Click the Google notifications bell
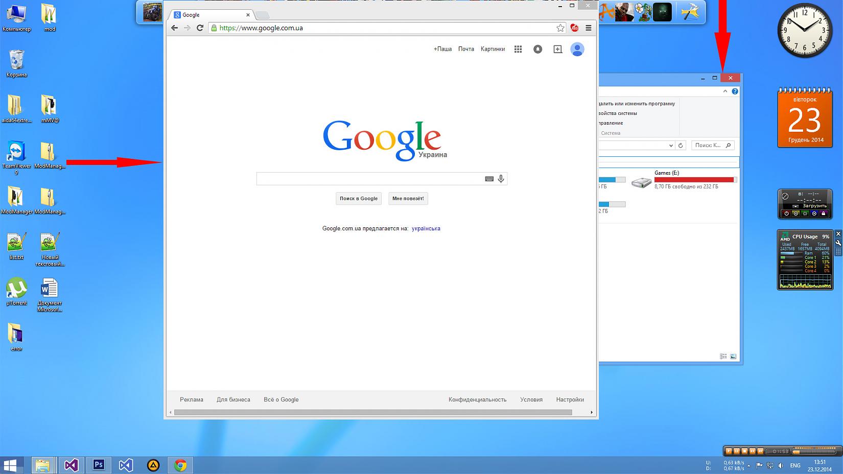This screenshot has width=843, height=474. click(x=537, y=49)
